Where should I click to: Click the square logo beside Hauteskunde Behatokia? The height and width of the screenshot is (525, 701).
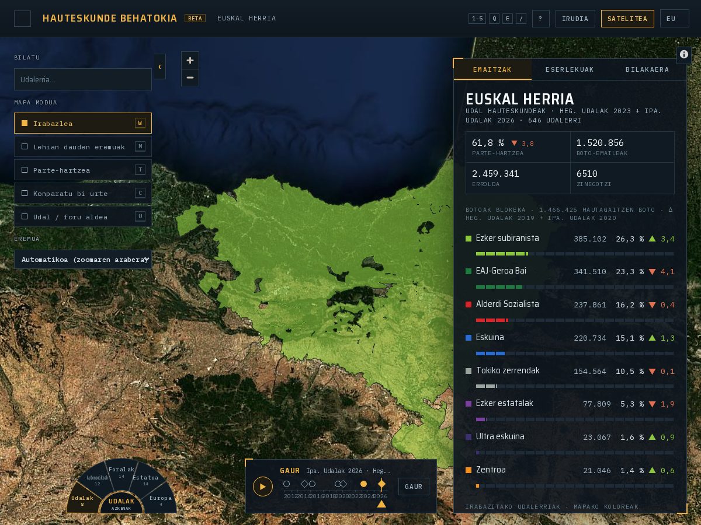coord(22,18)
